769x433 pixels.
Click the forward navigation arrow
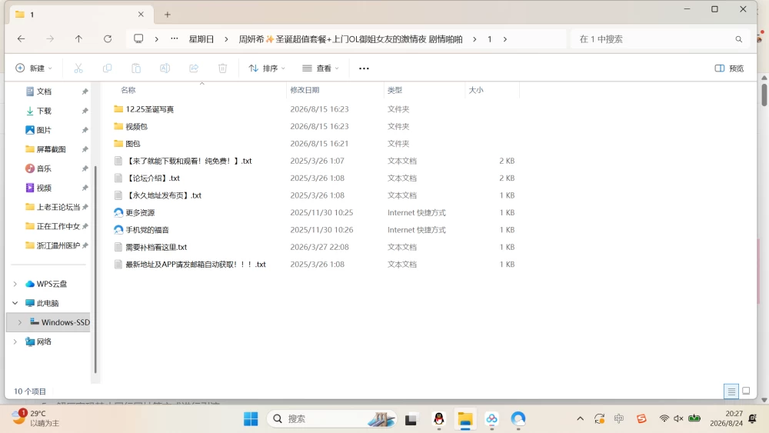coord(49,38)
